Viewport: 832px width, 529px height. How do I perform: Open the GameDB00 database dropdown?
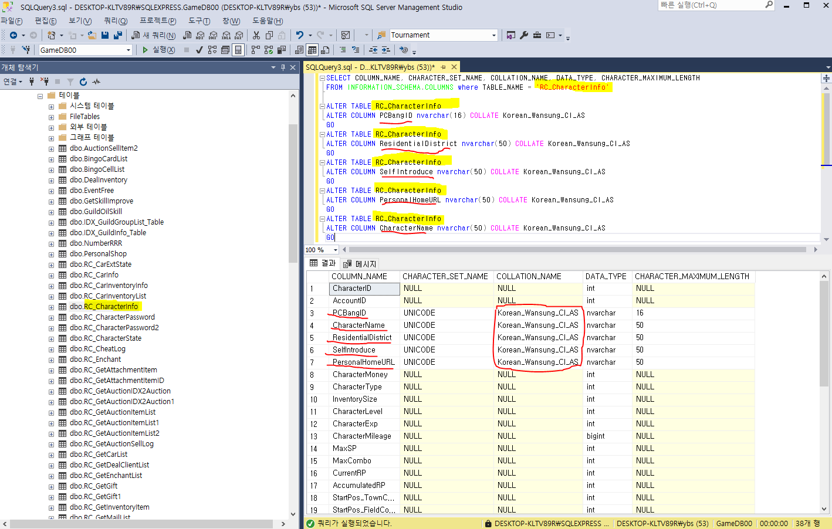pos(128,50)
